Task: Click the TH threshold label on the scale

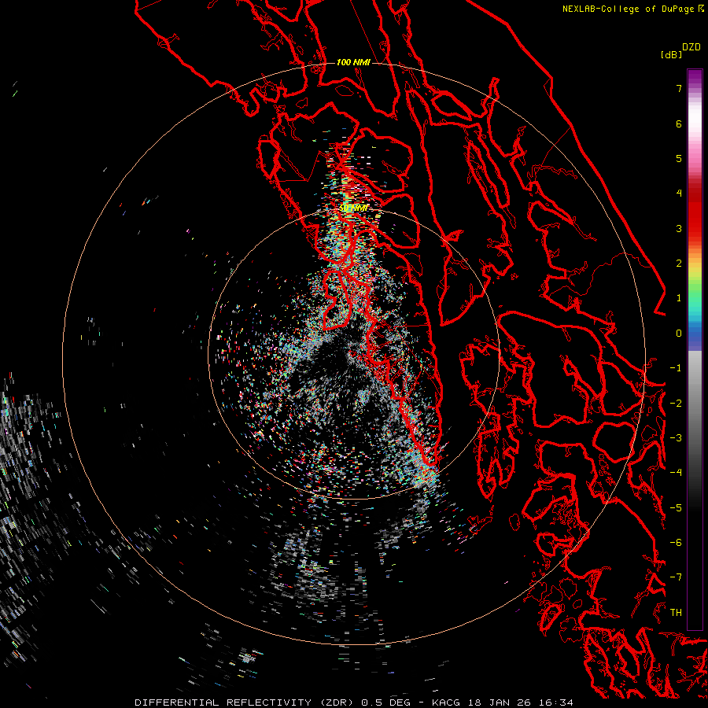Action: pyautogui.click(x=676, y=613)
